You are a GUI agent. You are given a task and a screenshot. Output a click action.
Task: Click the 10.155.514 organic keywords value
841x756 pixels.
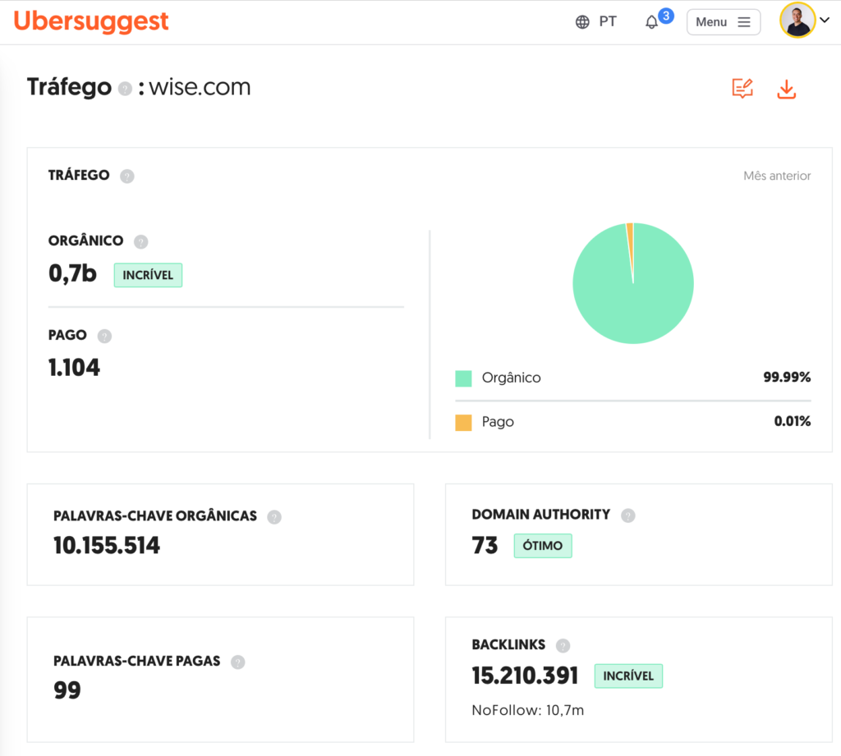[107, 546]
